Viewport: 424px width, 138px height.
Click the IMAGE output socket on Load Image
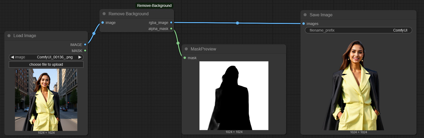click(85, 45)
